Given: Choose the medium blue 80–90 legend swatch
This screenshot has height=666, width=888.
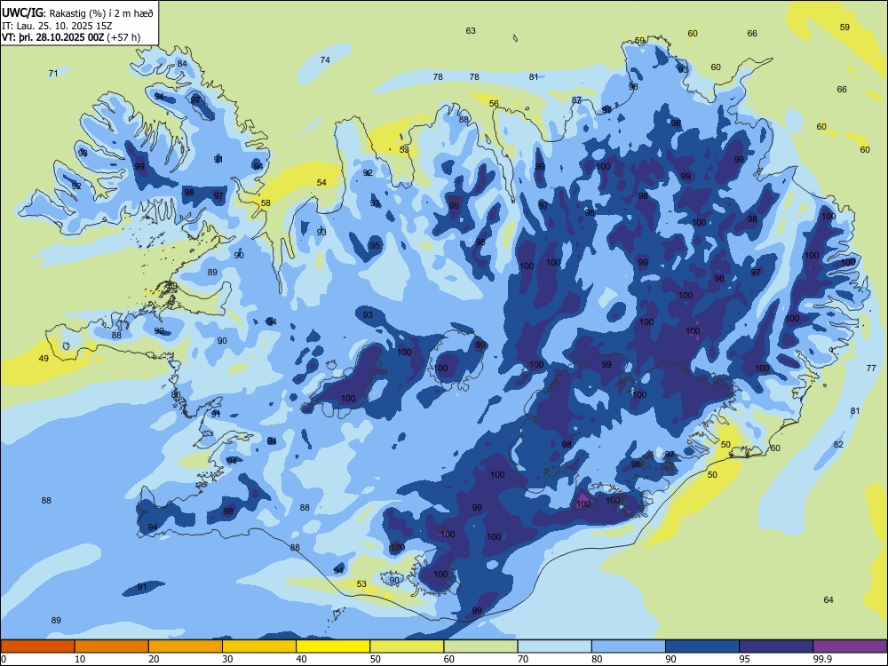Looking at the screenshot, I should pyautogui.click(x=629, y=646).
